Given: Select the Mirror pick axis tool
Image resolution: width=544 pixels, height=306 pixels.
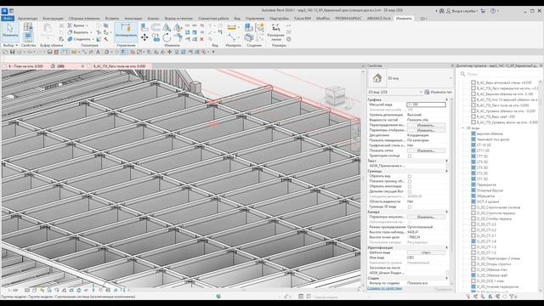Looking at the screenshot, I should point(167,27).
